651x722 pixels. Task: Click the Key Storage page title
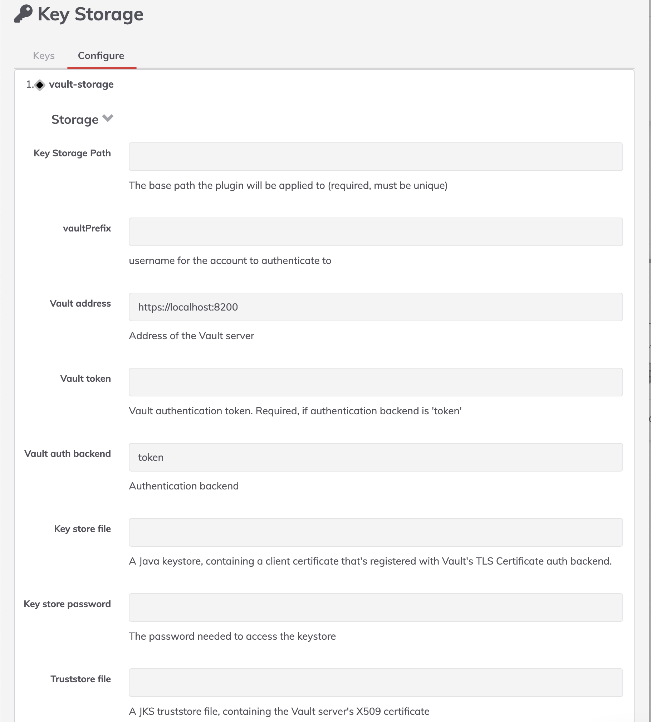pyautogui.click(x=90, y=14)
